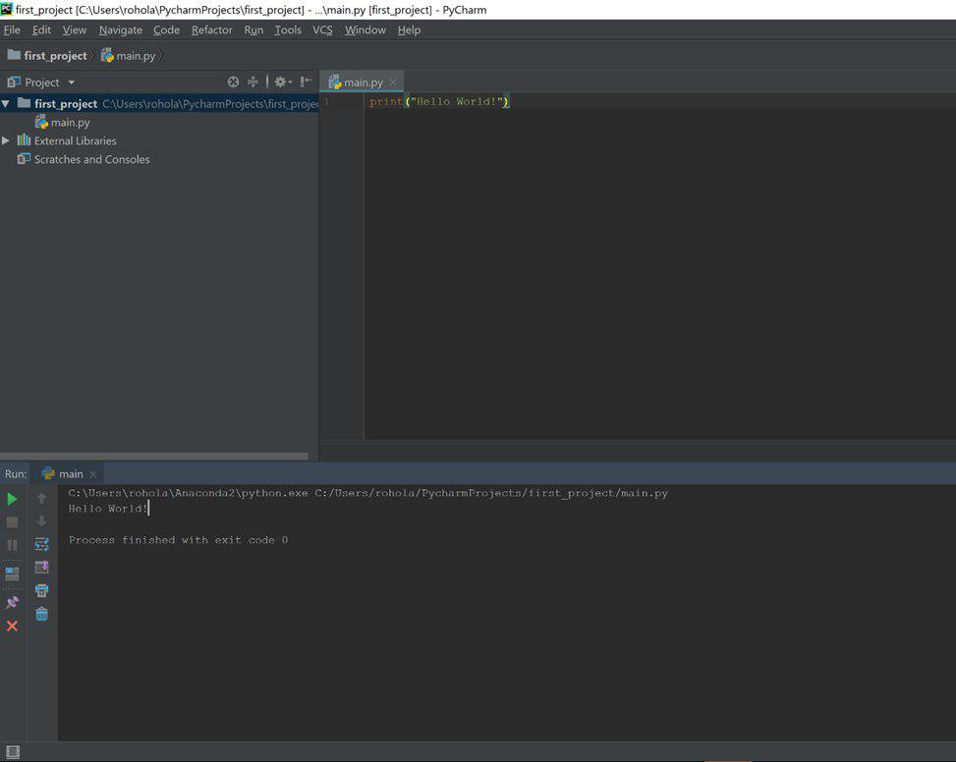Viewport: 956px width, 762px height.
Task: Toggle Soft-Wrap in the Run console
Action: (x=41, y=544)
